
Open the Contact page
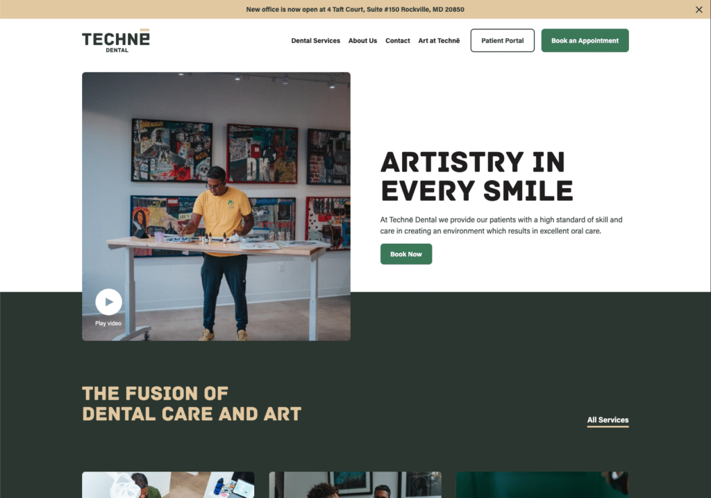(x=397, y=41)
